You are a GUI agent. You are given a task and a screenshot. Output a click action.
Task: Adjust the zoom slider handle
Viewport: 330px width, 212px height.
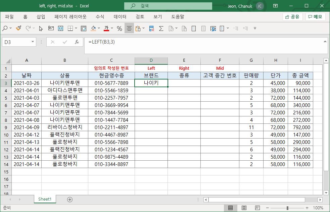[287, 208]
